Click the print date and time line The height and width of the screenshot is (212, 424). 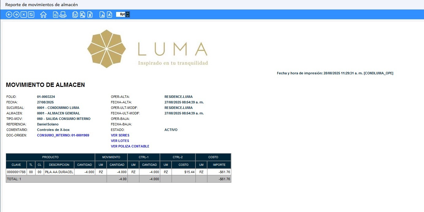coord(335,73)
